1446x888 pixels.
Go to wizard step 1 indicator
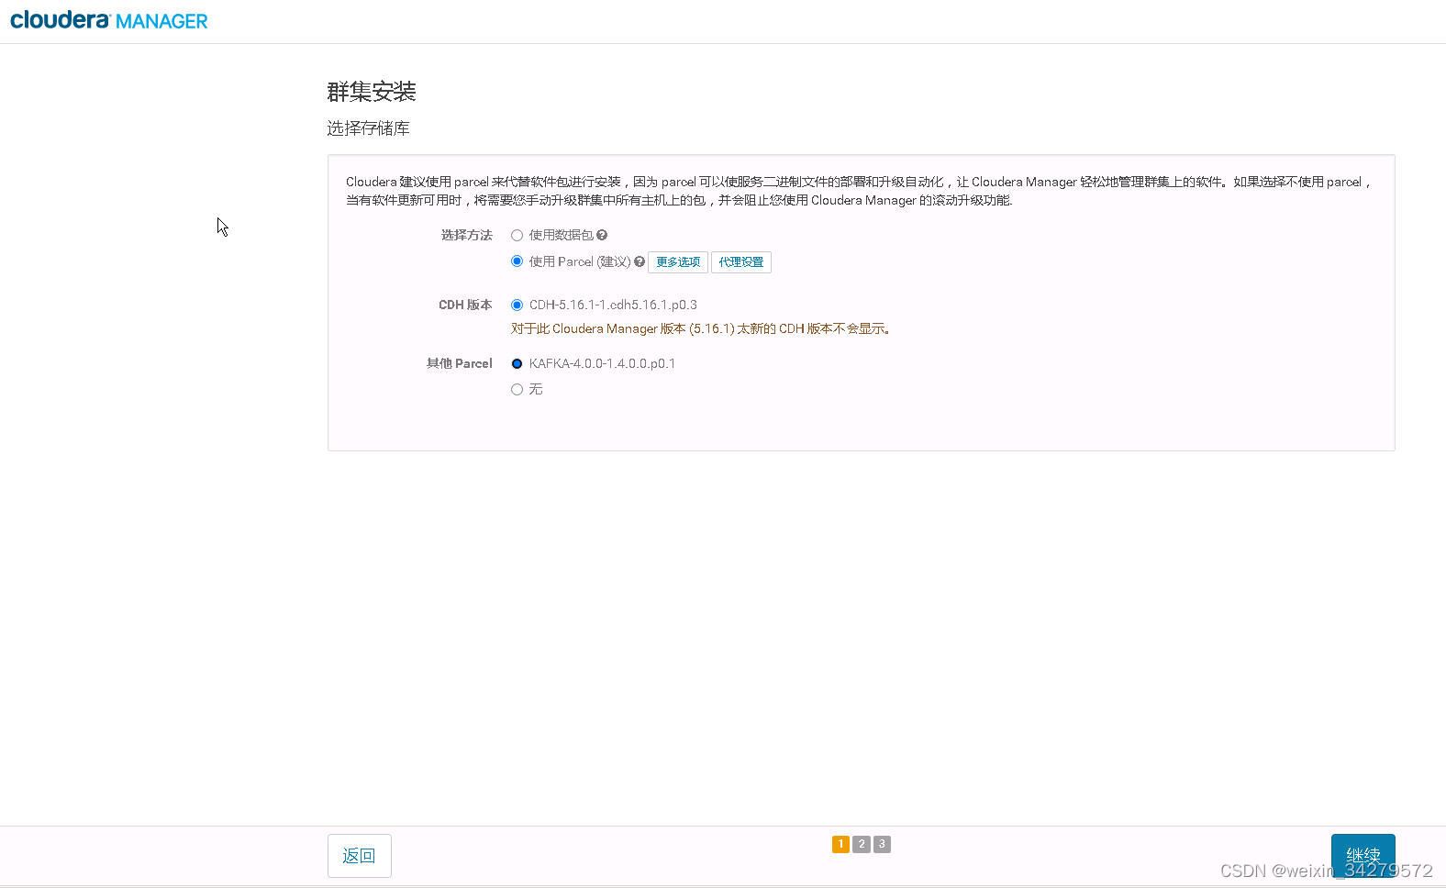point(840,844)
